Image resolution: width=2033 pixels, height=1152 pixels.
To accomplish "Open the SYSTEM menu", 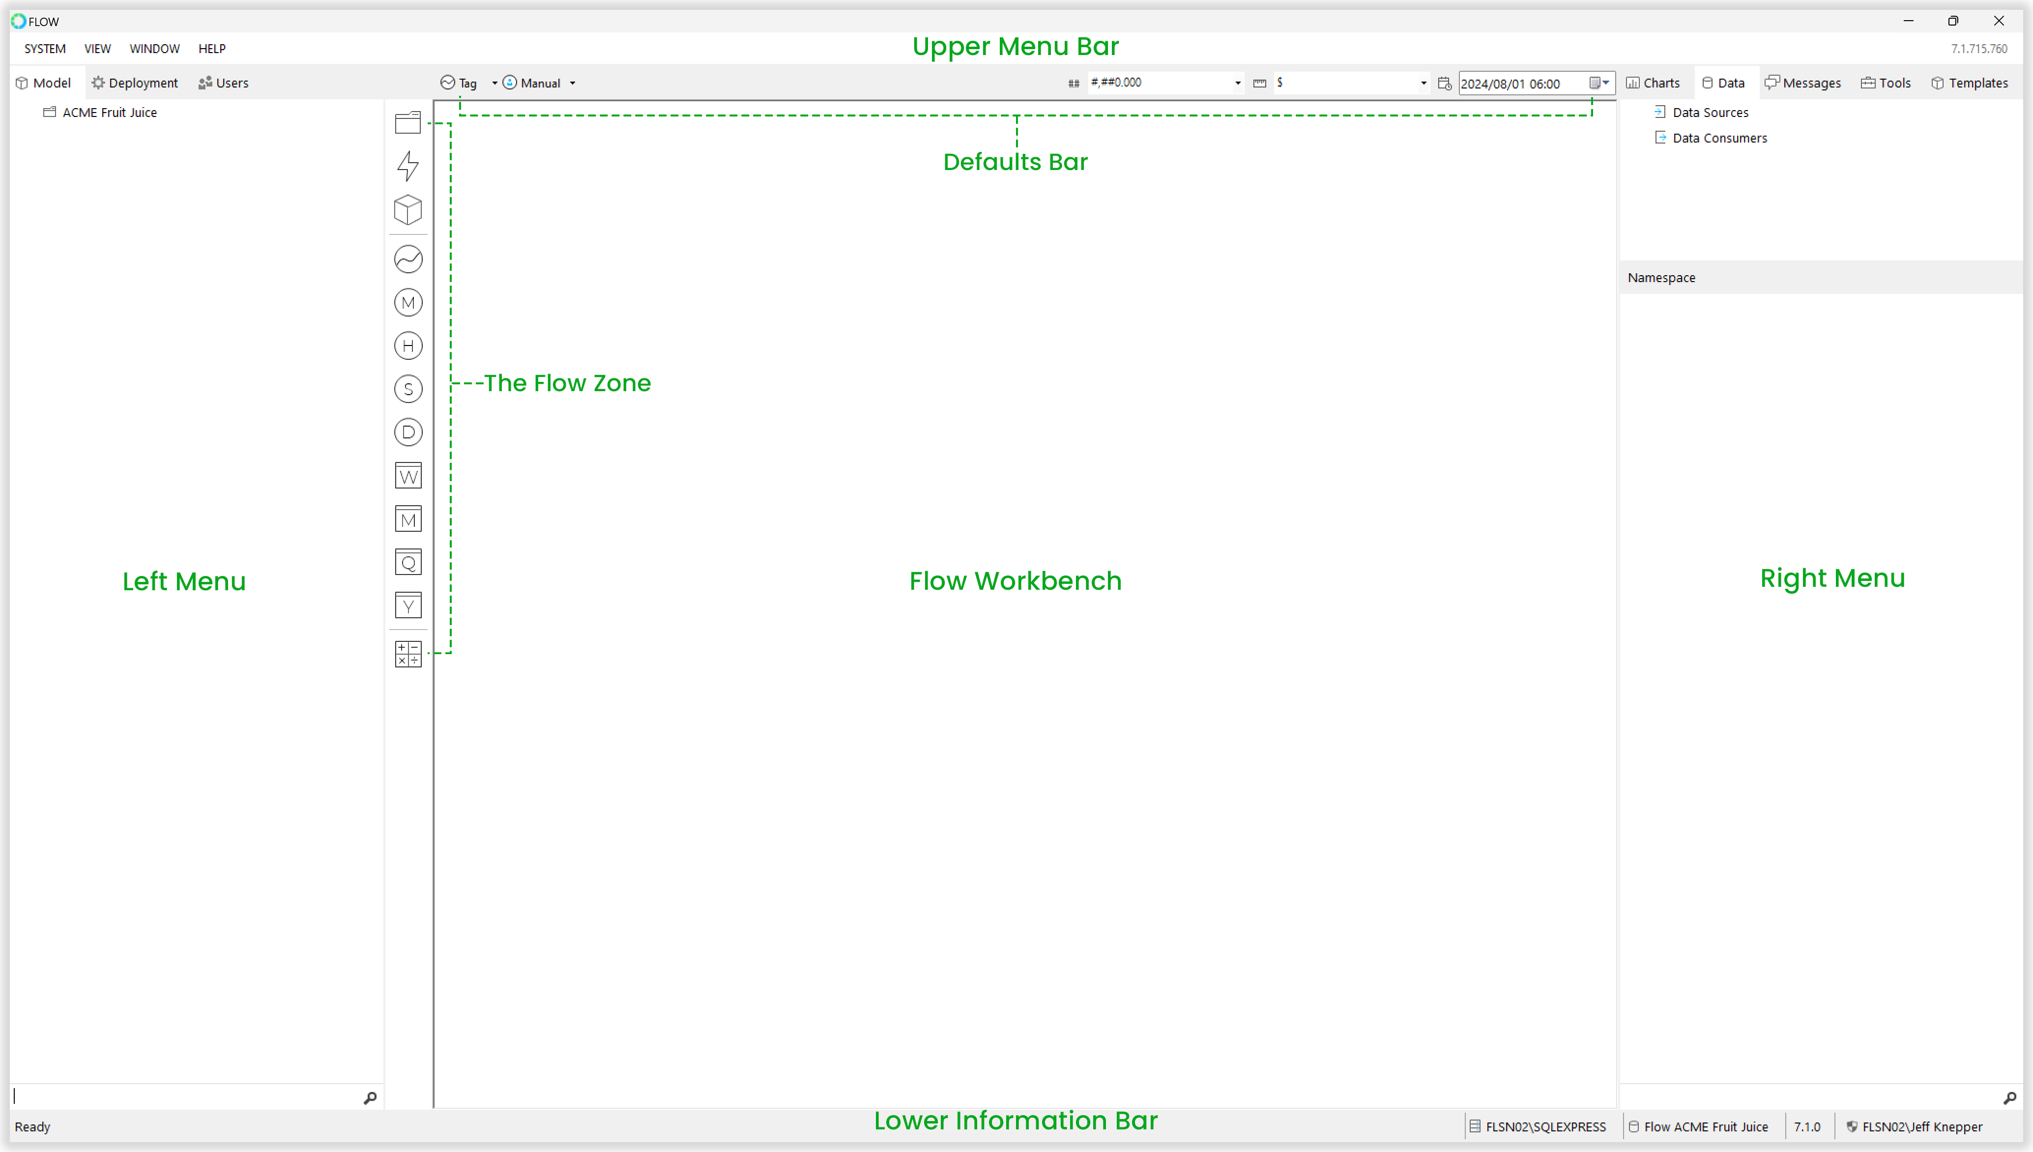I will coord(45,48).
